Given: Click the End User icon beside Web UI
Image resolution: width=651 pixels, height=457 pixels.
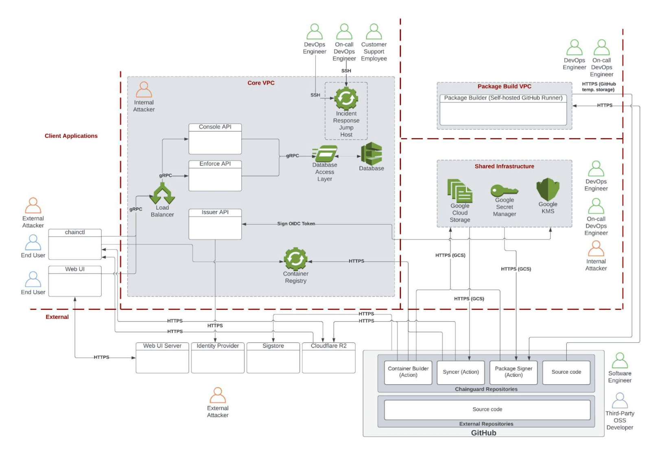Looking at the screenshot, I should [33, 279].
